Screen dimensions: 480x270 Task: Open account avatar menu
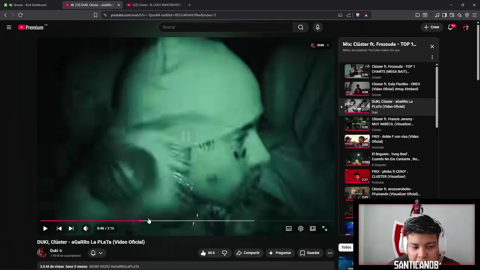click(465, 27)
